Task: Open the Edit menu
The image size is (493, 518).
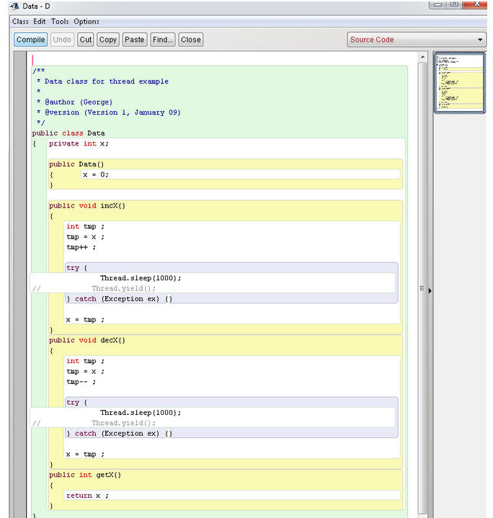Action: 40,22
